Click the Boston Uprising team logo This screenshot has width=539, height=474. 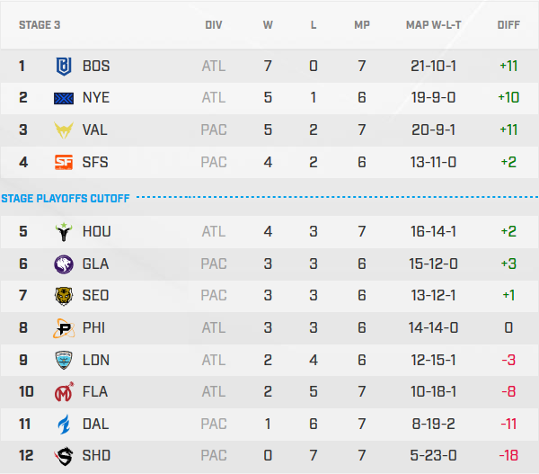64,66
